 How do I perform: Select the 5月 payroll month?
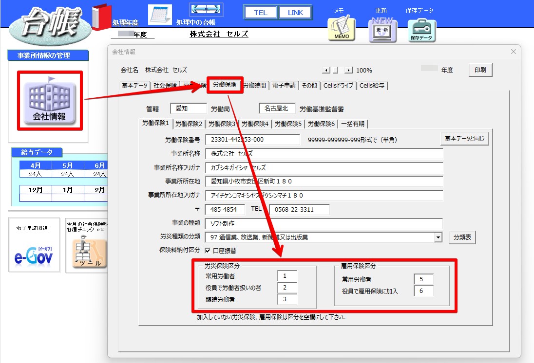(x=67, y=165)
